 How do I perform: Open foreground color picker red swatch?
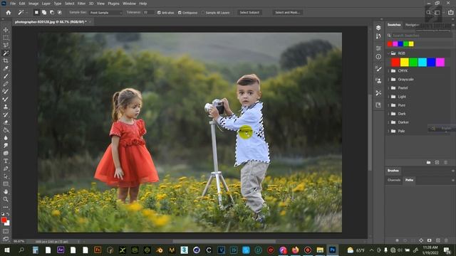[x=4, y=220]
